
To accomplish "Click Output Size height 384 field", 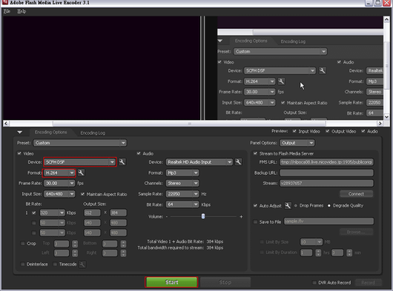I will 118,213.
